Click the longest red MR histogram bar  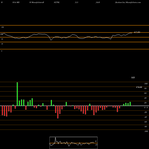(x=58, y=112)
